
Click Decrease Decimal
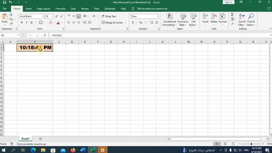[x=157, y=23]
